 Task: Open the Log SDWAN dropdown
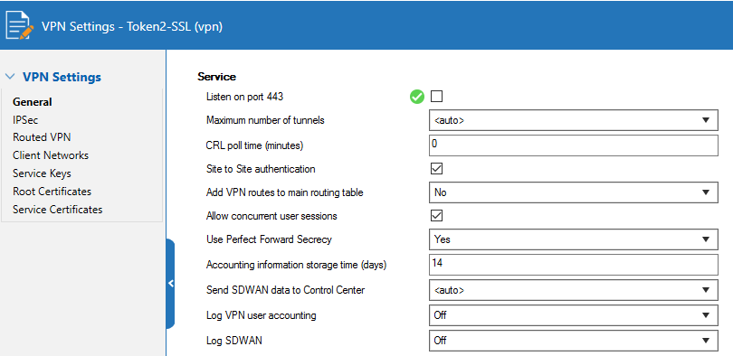pos(574,341)
